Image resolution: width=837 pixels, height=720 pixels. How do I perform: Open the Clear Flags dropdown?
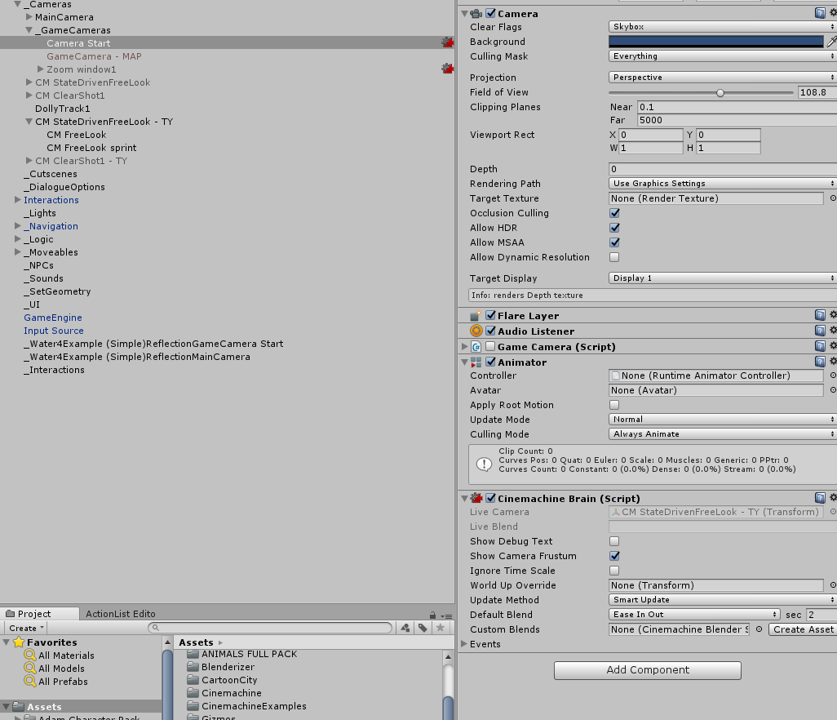pyautogui.click(x=723, y=27)
